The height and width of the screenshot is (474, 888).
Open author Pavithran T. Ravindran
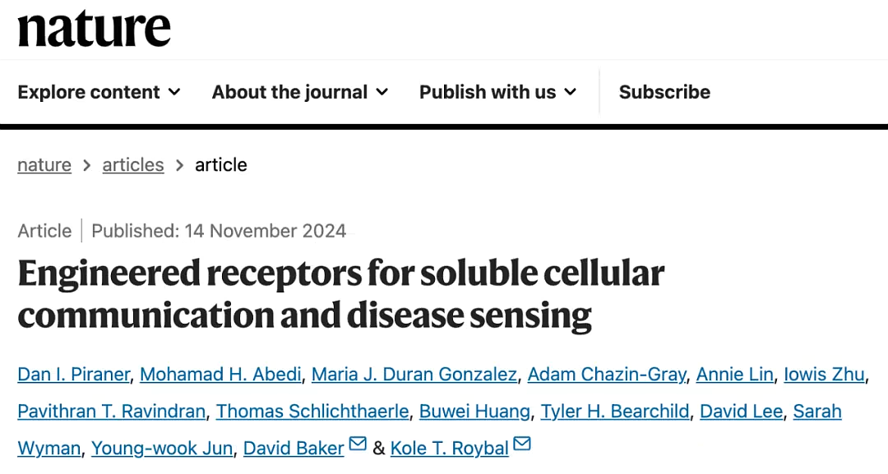(112, 412)
